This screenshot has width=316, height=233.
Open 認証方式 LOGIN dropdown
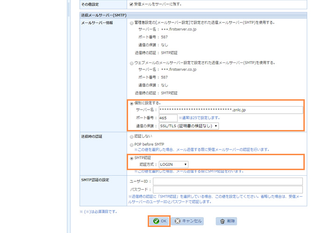point(173,164)
